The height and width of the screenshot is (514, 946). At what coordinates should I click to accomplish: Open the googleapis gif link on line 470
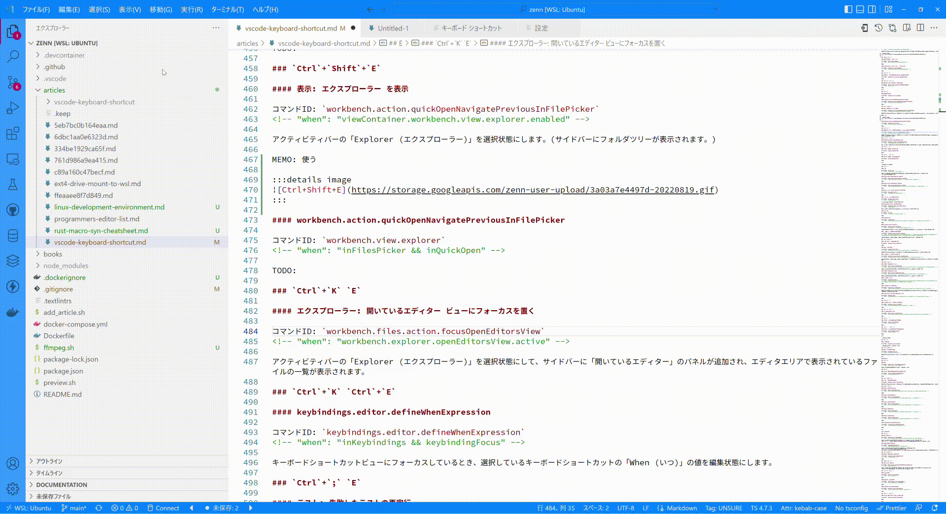pyautogui.click(x=533, y=190)
